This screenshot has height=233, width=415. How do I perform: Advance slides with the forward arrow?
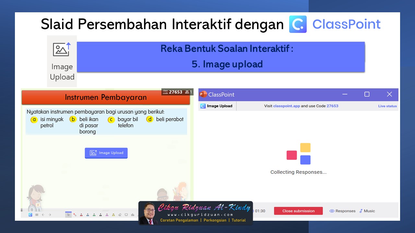(49, 215)
